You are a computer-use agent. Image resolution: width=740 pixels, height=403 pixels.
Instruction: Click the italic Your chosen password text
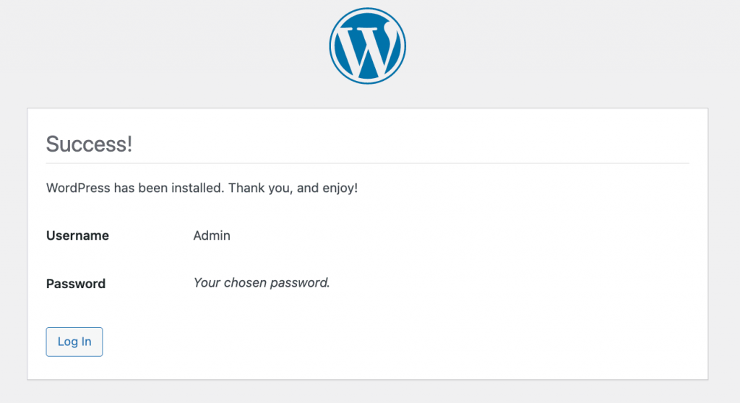pyautogui.click(x=262, y=283)
